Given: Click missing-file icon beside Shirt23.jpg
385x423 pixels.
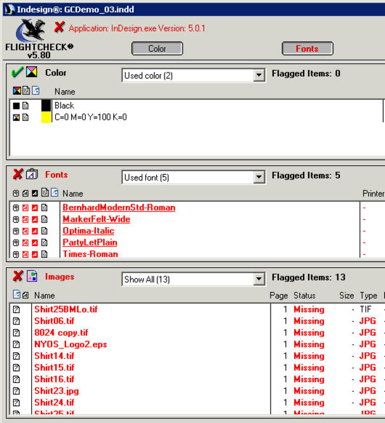Looking at the screenshot, I should pyautogui.click(x=17, y=391).
